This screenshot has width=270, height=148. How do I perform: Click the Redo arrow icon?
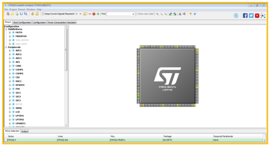click(80, 14)
